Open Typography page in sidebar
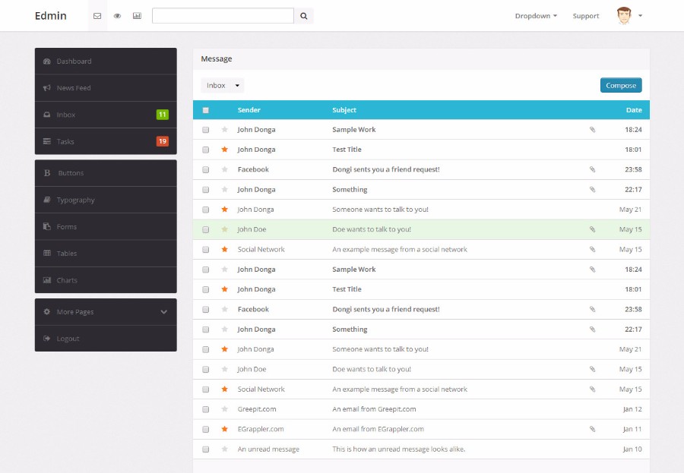Screen dimensions: 684x473 click(106, 200)
